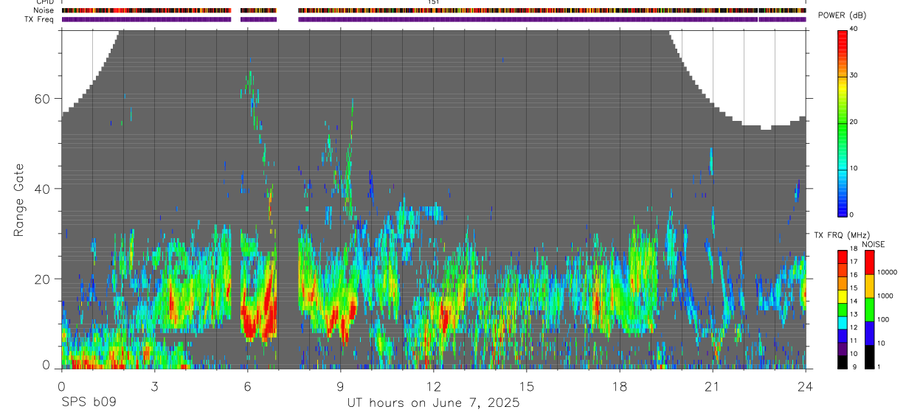Click the red top of the POWER color bar

point(842,35)
